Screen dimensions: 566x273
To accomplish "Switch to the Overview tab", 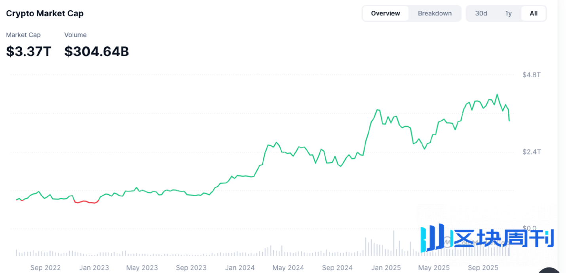I will [x=385, y=13].
